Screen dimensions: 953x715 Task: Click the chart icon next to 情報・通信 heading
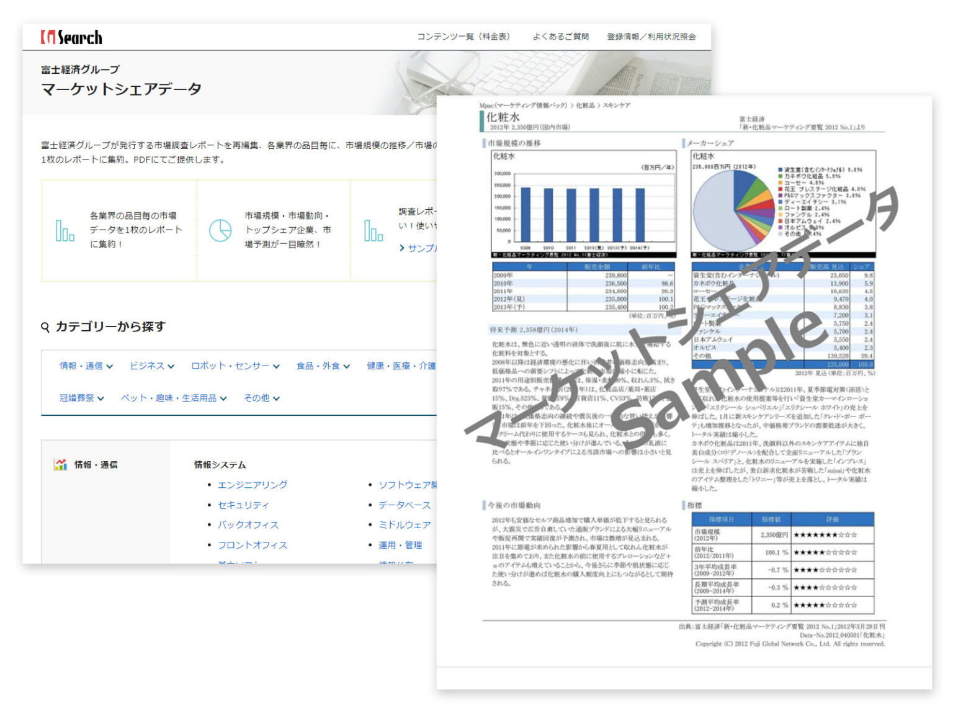click(60, 465)
